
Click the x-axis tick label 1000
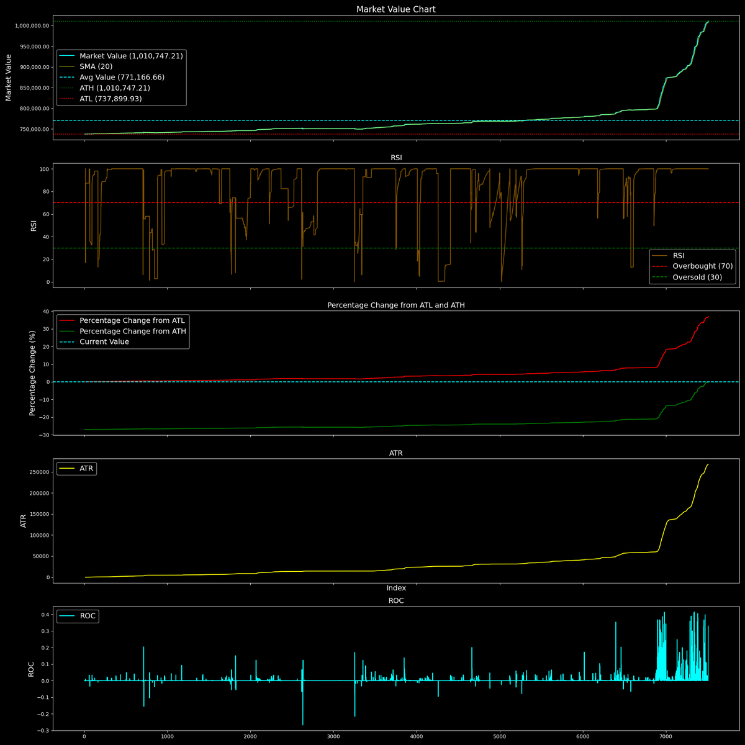click(x=168, y=737)
